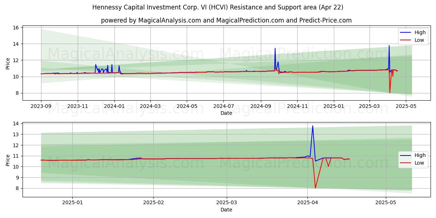Click the '9' y-axis label on lower chart
Viewport: 436px width, 218px height.
click(18, 178)
